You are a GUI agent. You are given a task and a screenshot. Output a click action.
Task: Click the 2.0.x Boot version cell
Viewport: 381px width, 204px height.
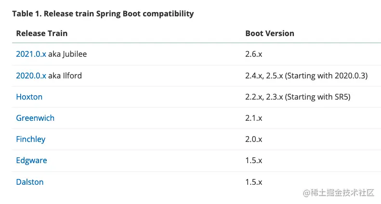[253, 139]
